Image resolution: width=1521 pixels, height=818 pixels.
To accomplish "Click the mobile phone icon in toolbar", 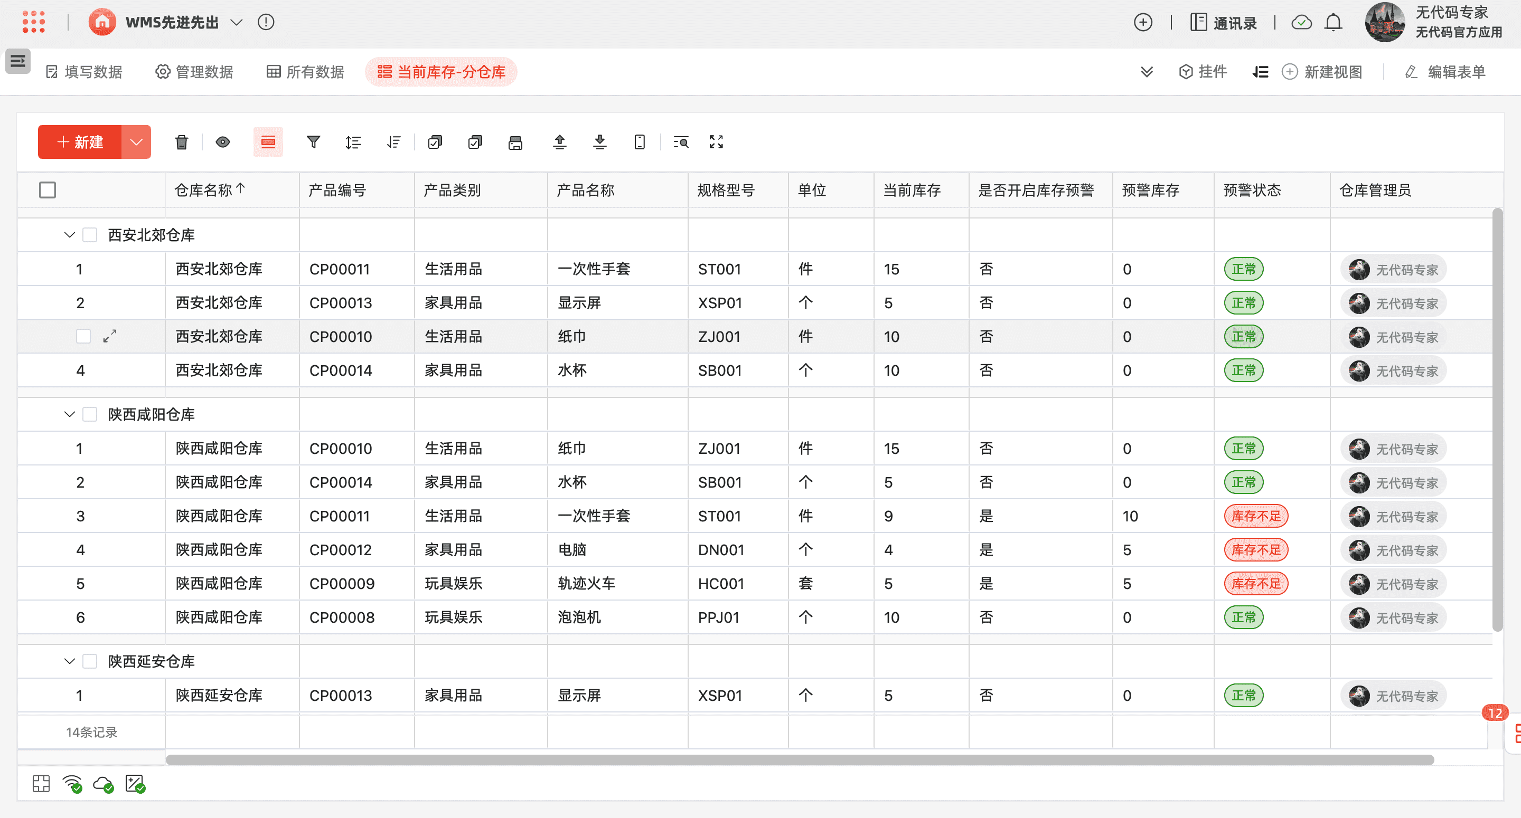I will pyautogui.click(x=640, y=141).
